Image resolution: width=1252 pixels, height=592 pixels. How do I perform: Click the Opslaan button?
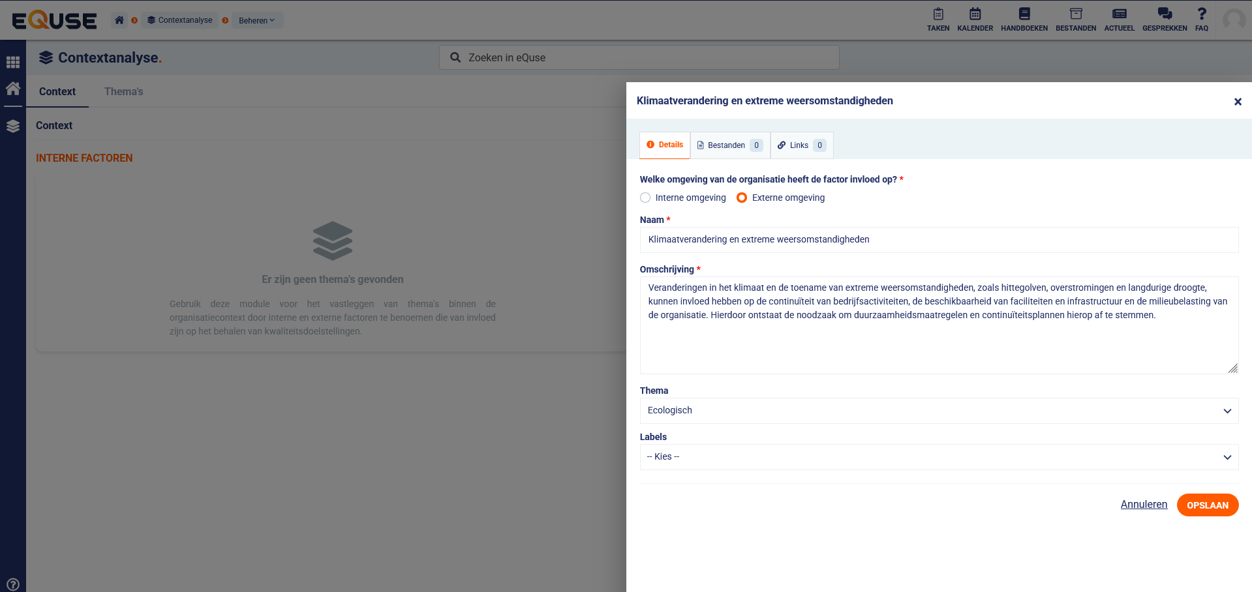tap(1207, 505)
